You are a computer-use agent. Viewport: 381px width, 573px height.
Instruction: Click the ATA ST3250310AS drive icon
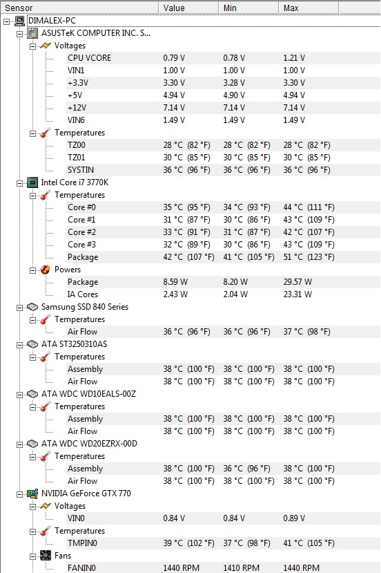(x=32, y=344)
